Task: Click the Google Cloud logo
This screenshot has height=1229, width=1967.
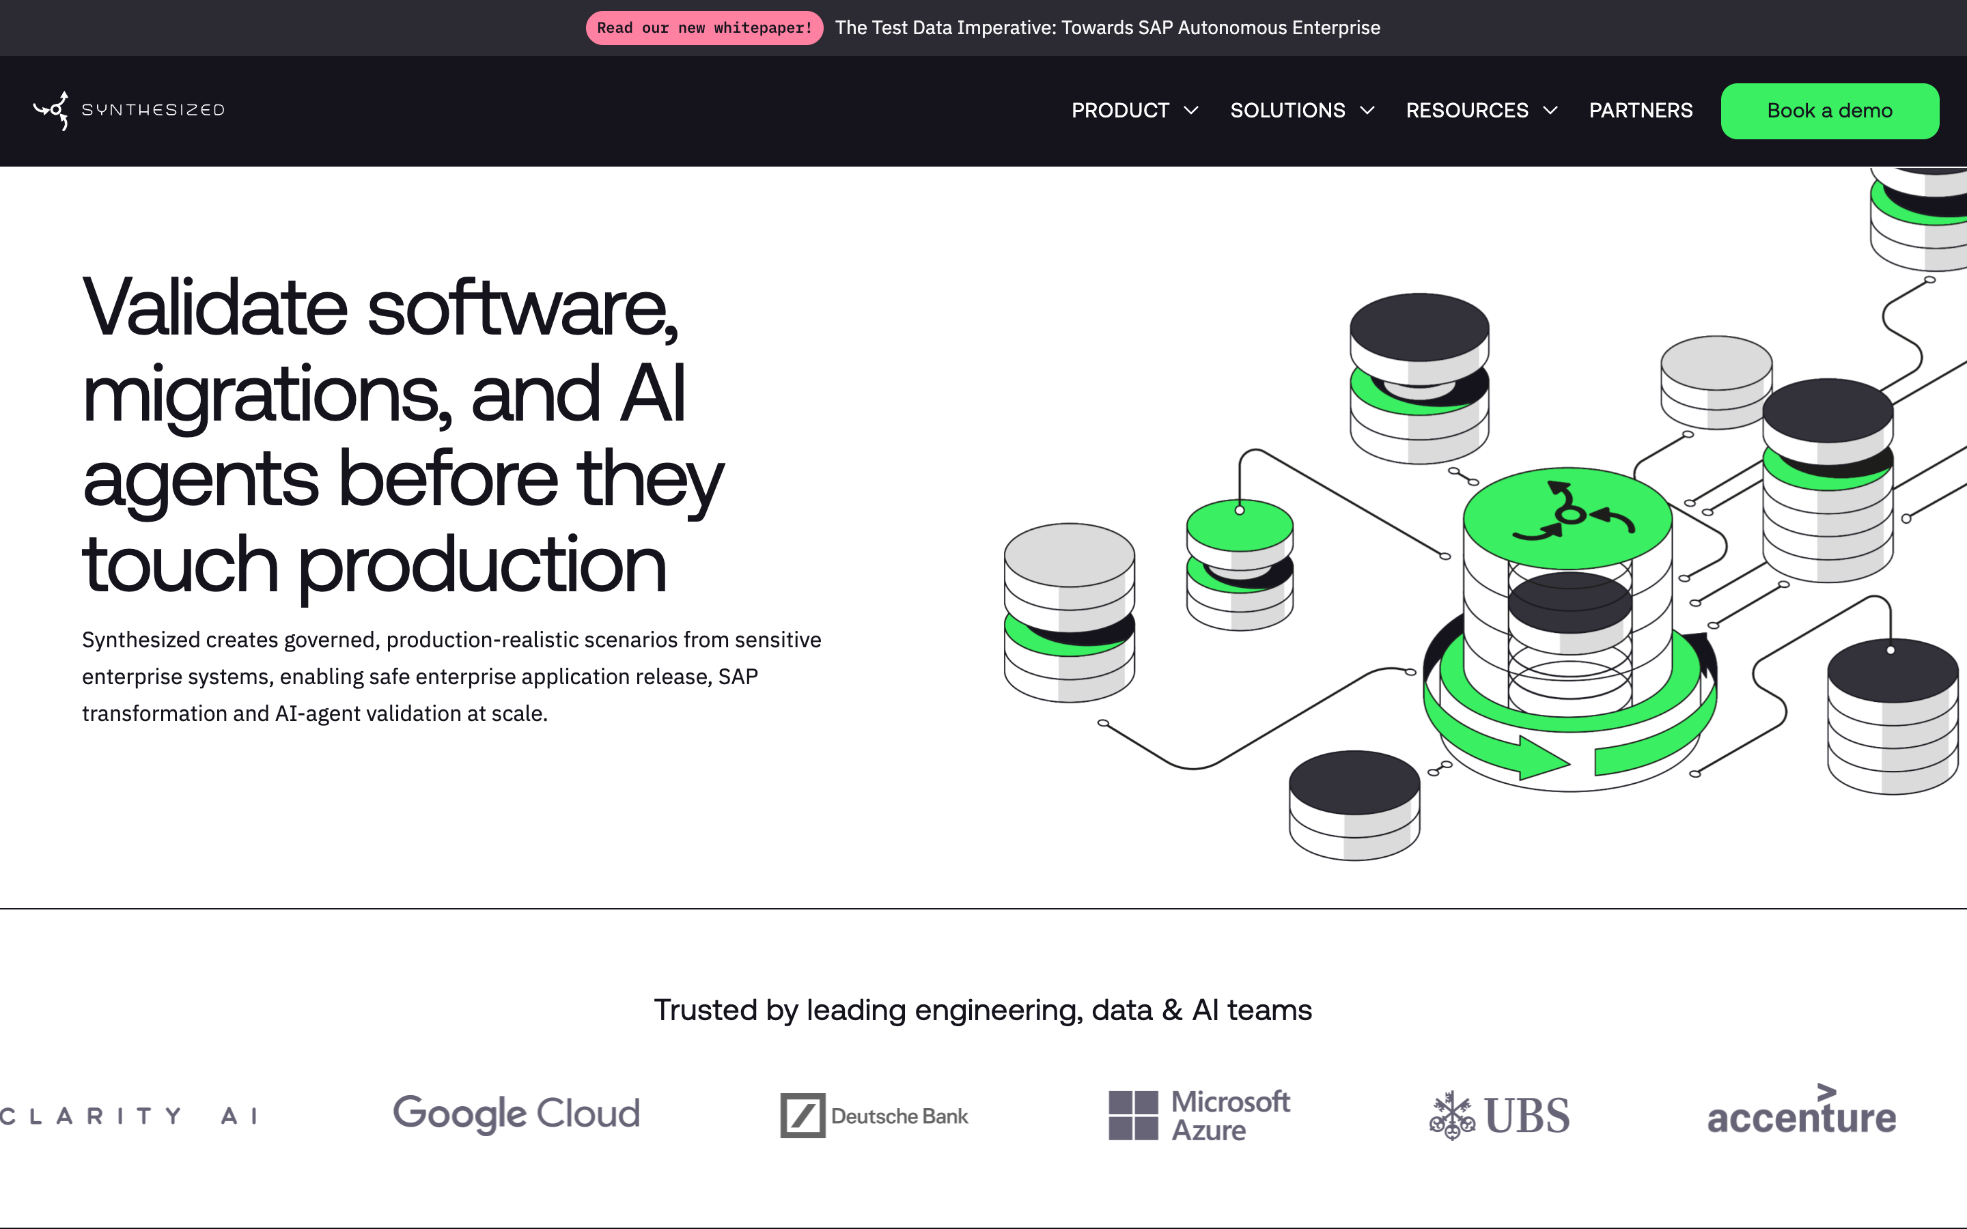Action: [x=516, y=1114]
